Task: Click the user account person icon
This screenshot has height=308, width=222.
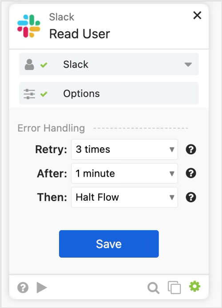Action: click(x=29, y=65)
